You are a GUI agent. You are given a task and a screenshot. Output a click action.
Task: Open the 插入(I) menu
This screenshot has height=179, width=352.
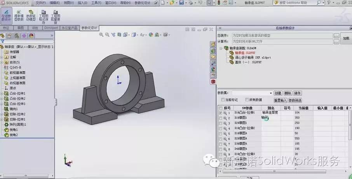tap(82, 3)
